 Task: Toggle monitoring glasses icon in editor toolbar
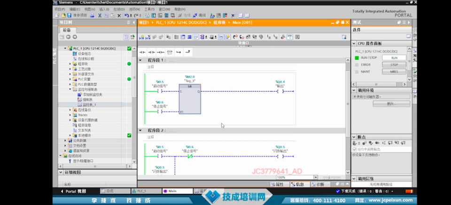tap(289, 37)
